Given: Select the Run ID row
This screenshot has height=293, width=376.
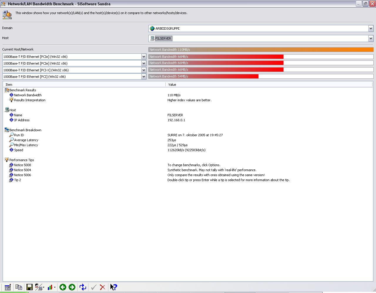Looking at the screenshot, I should pyautogui.click(x=188, y=135).
